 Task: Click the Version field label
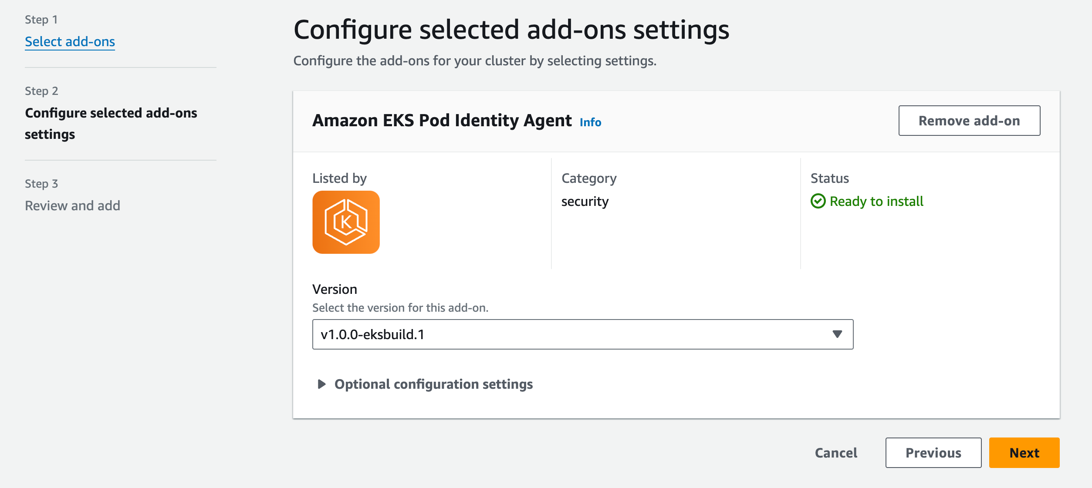(x=335, y=289)
